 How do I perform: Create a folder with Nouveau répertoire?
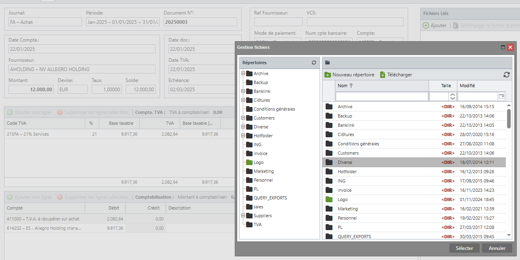click(349, 75)
